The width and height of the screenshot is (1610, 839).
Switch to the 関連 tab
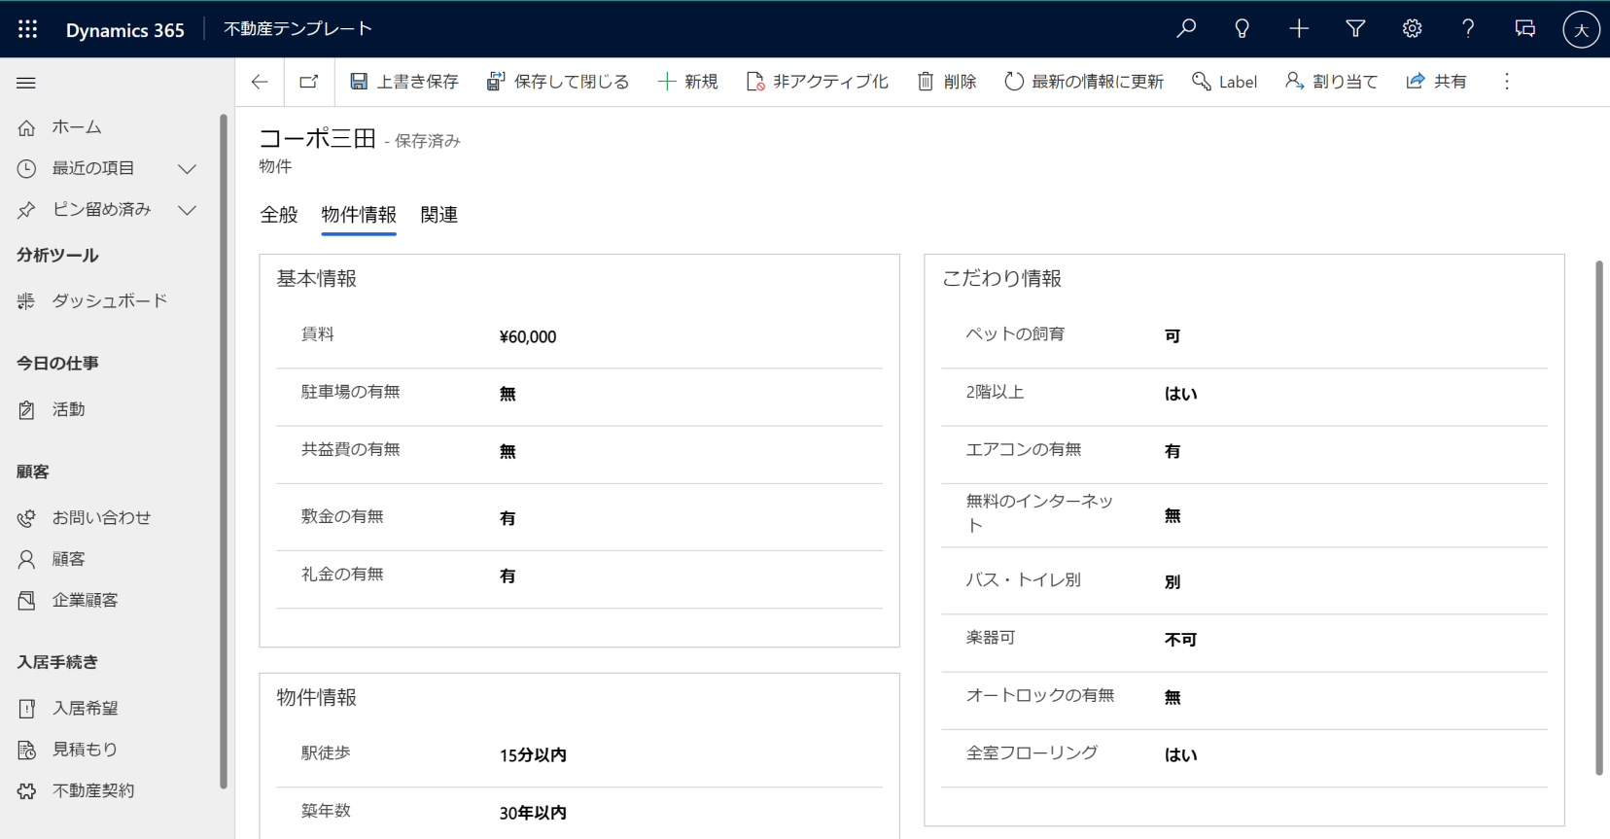[x=439, y=215]
